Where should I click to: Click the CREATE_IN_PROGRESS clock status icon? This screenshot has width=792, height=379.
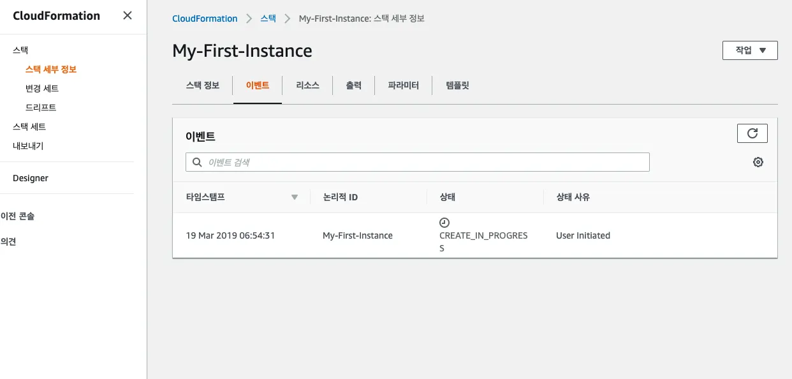444,223
